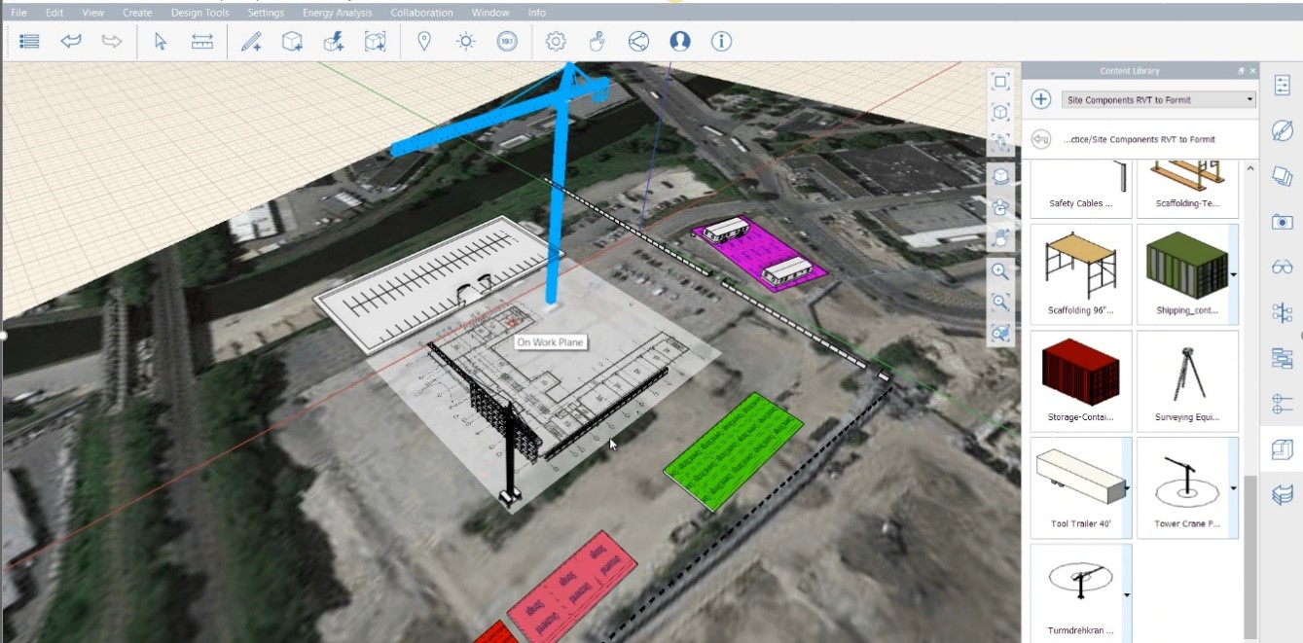This screenshot has width=1303, height=643.
Task: Open the Scenes camera panel icon
Action: [1281, 221]
